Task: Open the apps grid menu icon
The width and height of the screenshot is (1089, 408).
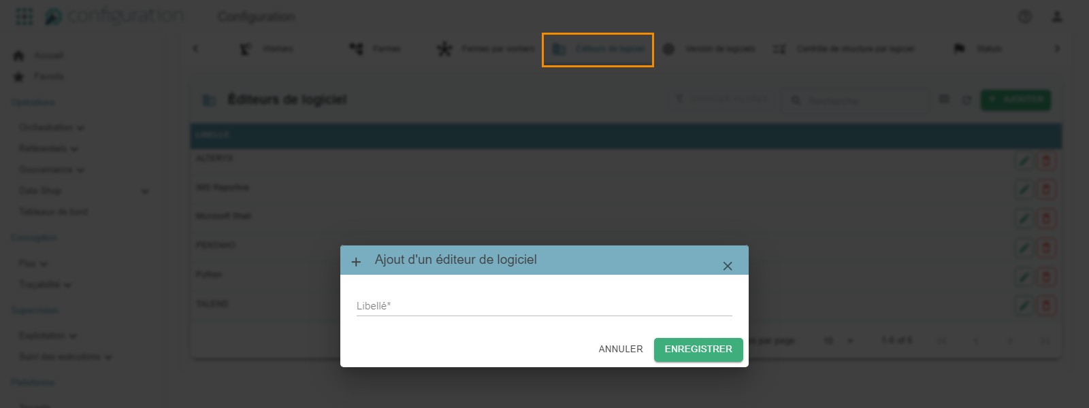Action: [x=25, y=16]
